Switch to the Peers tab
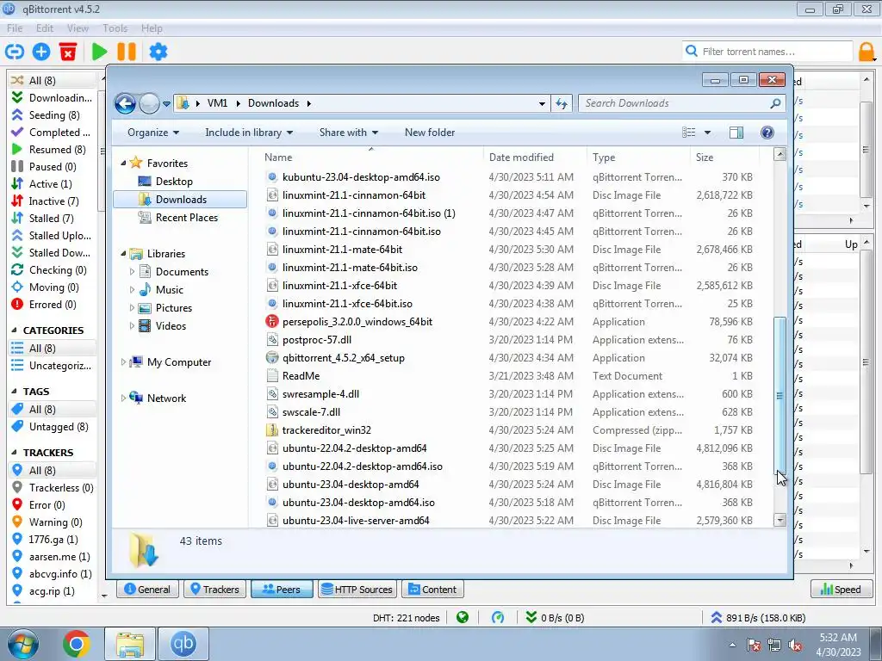Viewport: 882px width, 661px height. coord(282,589)
